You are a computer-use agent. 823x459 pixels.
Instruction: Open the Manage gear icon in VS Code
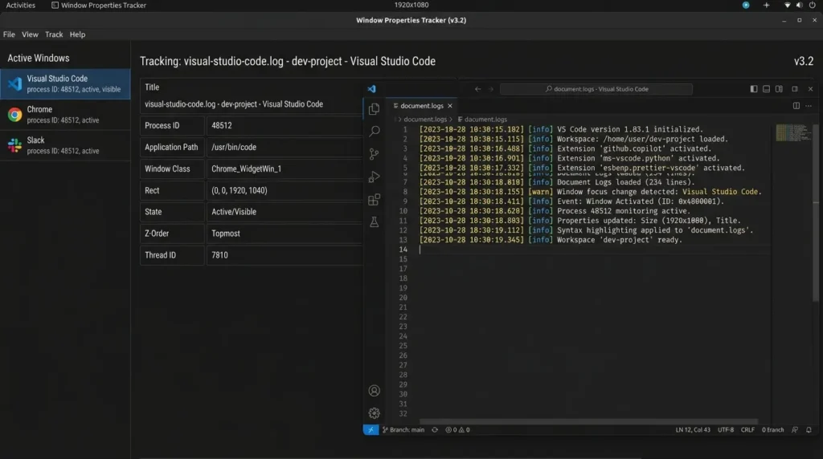coord(375,413)
